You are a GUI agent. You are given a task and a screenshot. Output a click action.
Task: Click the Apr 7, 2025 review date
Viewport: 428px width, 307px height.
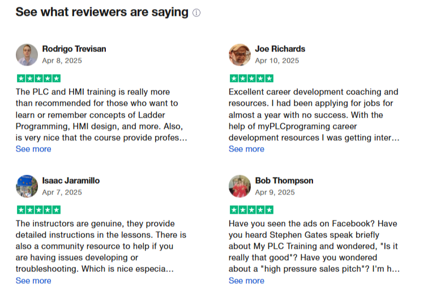(x=62, y=192)
